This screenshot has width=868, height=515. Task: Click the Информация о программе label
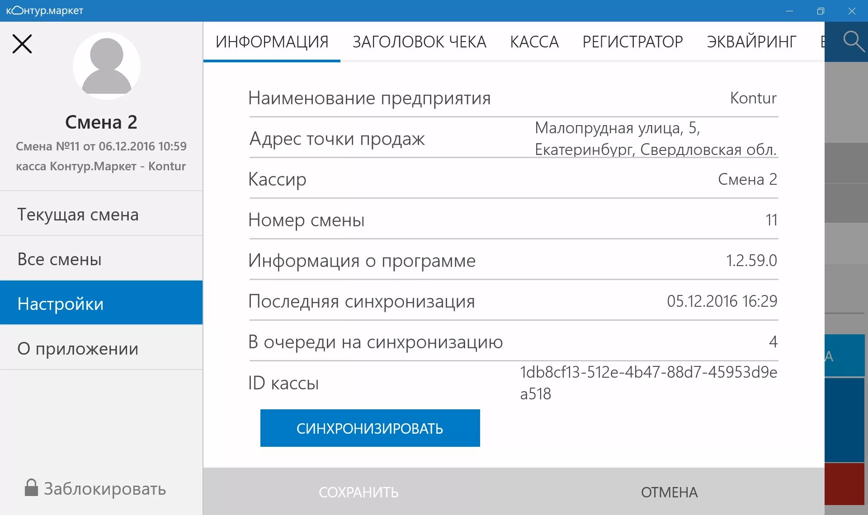[362, 261]
